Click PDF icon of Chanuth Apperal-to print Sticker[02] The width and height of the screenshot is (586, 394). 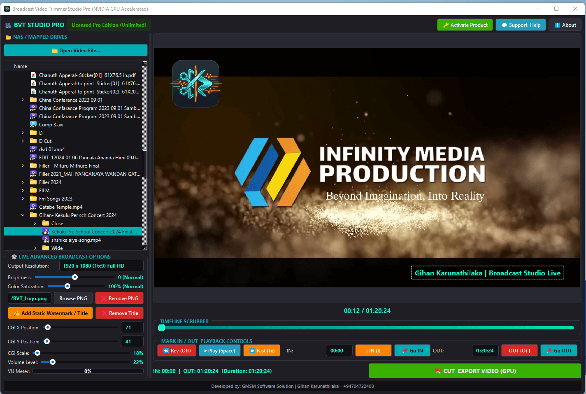tap(33, 92)
